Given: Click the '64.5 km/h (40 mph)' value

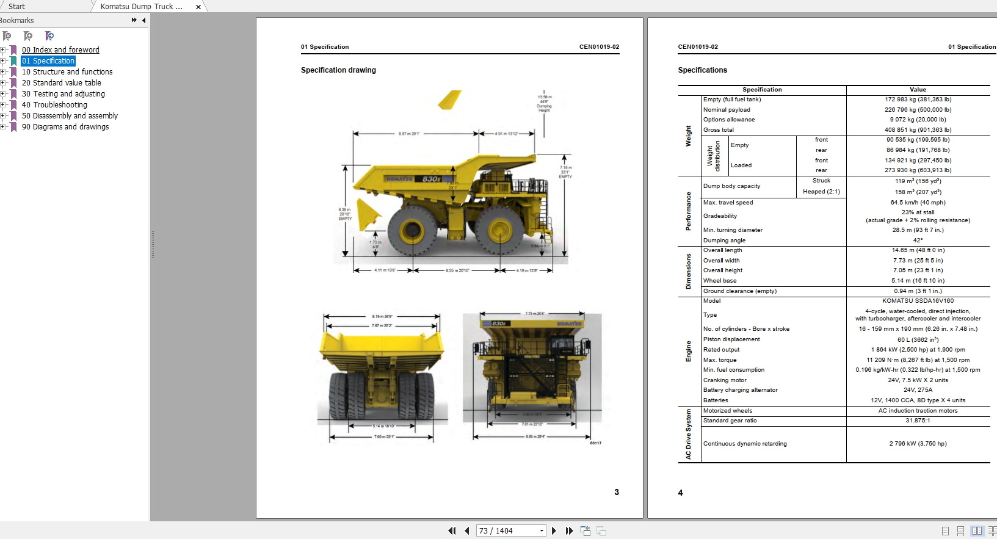Looking at the screenshot, I should pyautogui.click(x=918, y=203).
